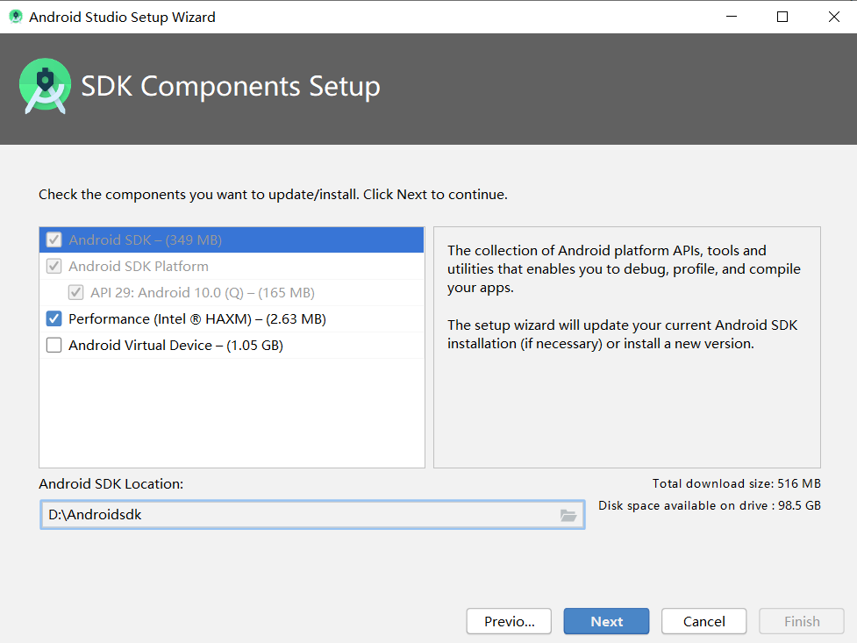Close the Setup Wizard window

(833, 17)
